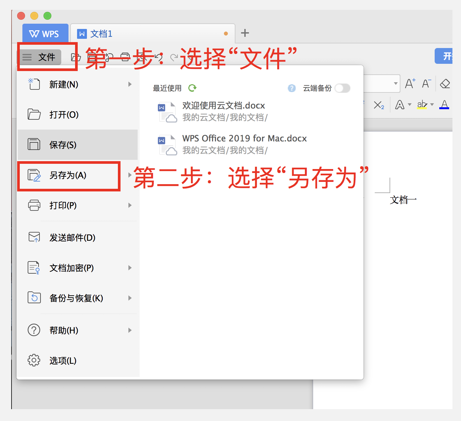Click the cloud document icon for 欢迎使用云文档.docx

coord(167,112)
